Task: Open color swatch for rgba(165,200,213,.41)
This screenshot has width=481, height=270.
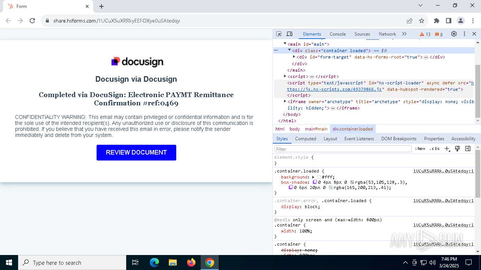Action: [331, 187]
